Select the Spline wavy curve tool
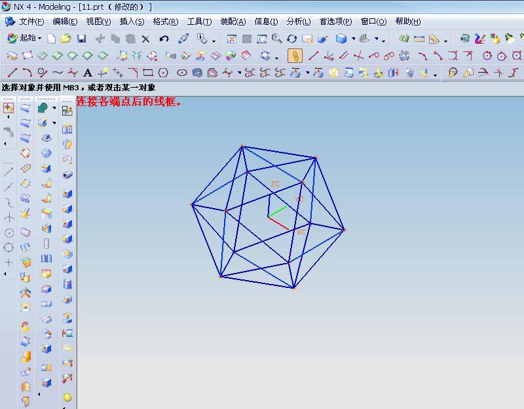Image resolution: width=524 pixels, height=409 pixels. (58, 73)
